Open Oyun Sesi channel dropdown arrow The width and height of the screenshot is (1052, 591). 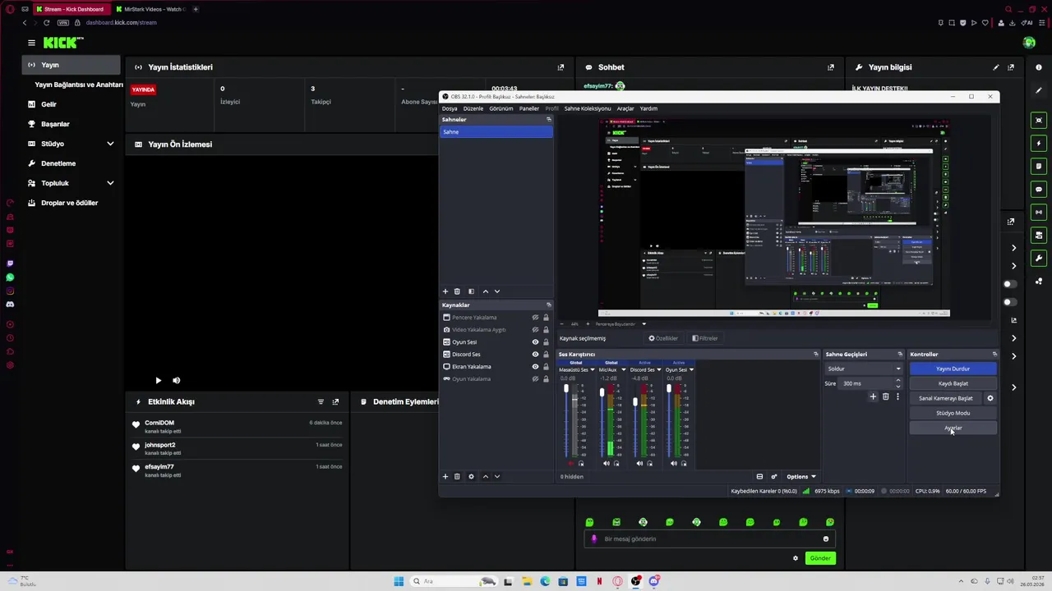coord(691,369)
